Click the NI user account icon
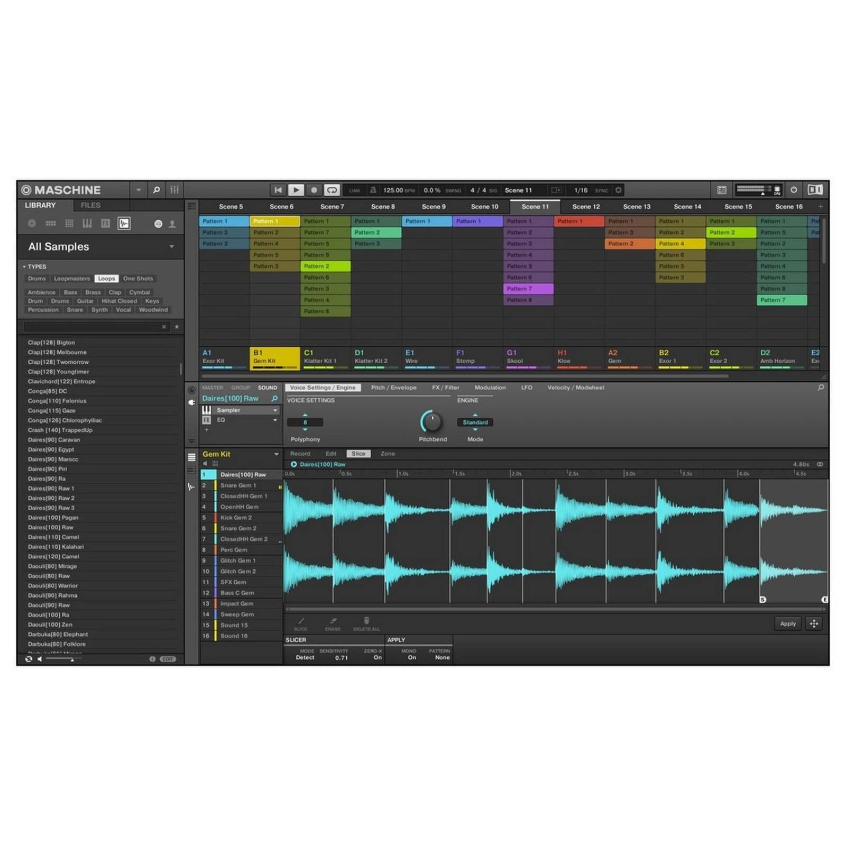 pos(172,224)
